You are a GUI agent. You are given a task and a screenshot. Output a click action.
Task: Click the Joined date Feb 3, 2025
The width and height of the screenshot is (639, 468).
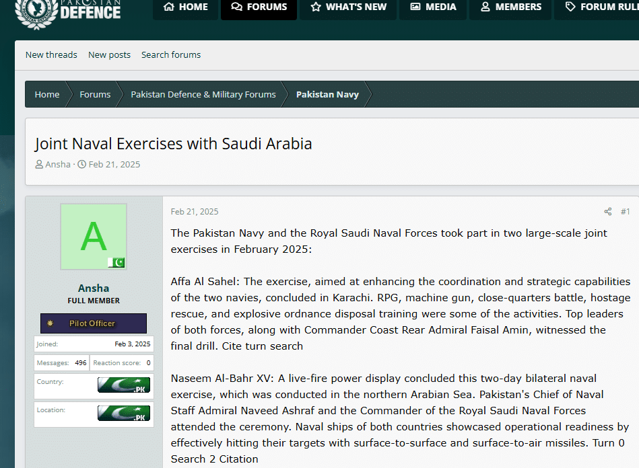pos(133,344)
